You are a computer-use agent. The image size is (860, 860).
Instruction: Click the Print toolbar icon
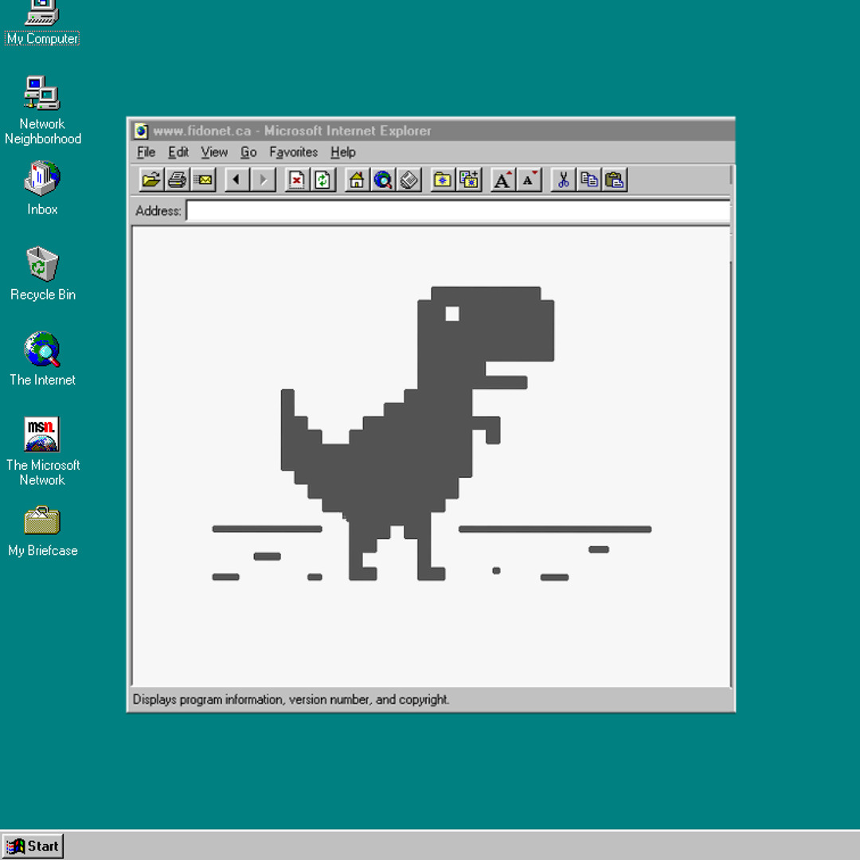click(177, 180)
